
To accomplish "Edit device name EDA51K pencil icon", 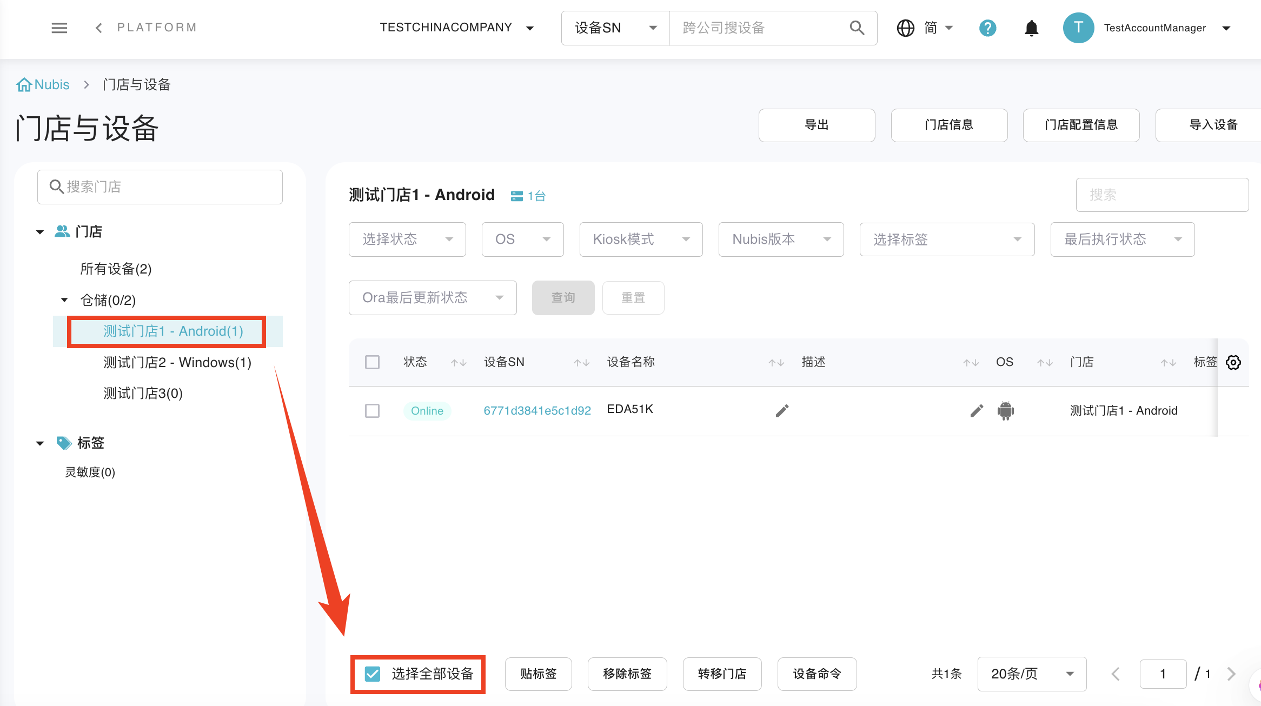I will tap(782, 411).
